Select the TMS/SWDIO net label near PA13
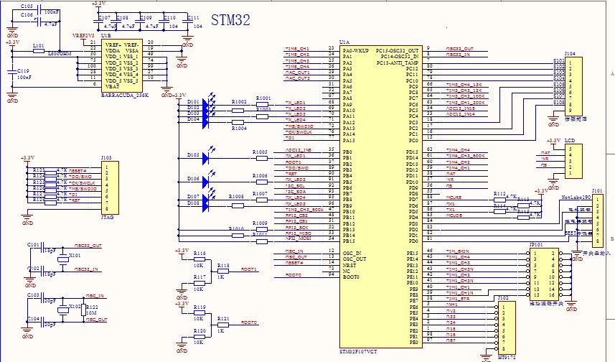The height and width of the screenshot is (362, 615). 300,126
